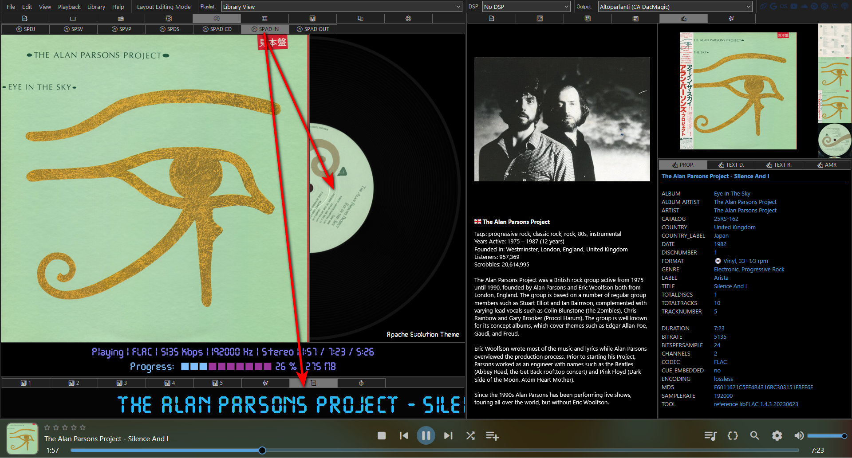This screenshot has width=852, height=458.
Task: Click Layout Editing Mode
Action: (x=164, y=7)
